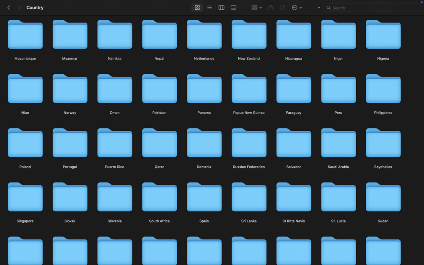Switch to gallery view
Screen dimensions: 424x265
pos(233,8)
